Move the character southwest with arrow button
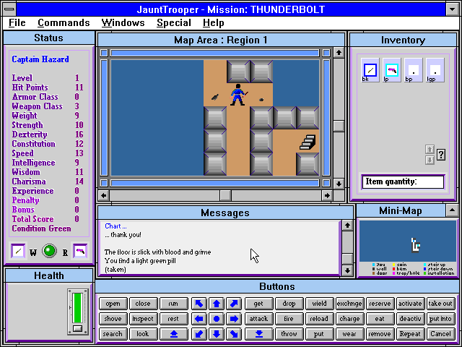The image size is (462, 347). (x=199, y=334)
